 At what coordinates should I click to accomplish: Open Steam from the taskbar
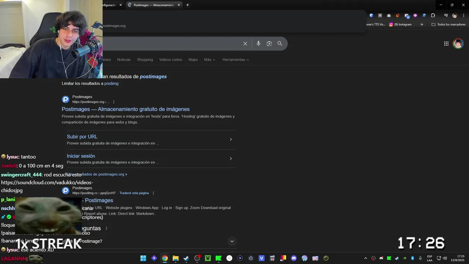[186, 258]
